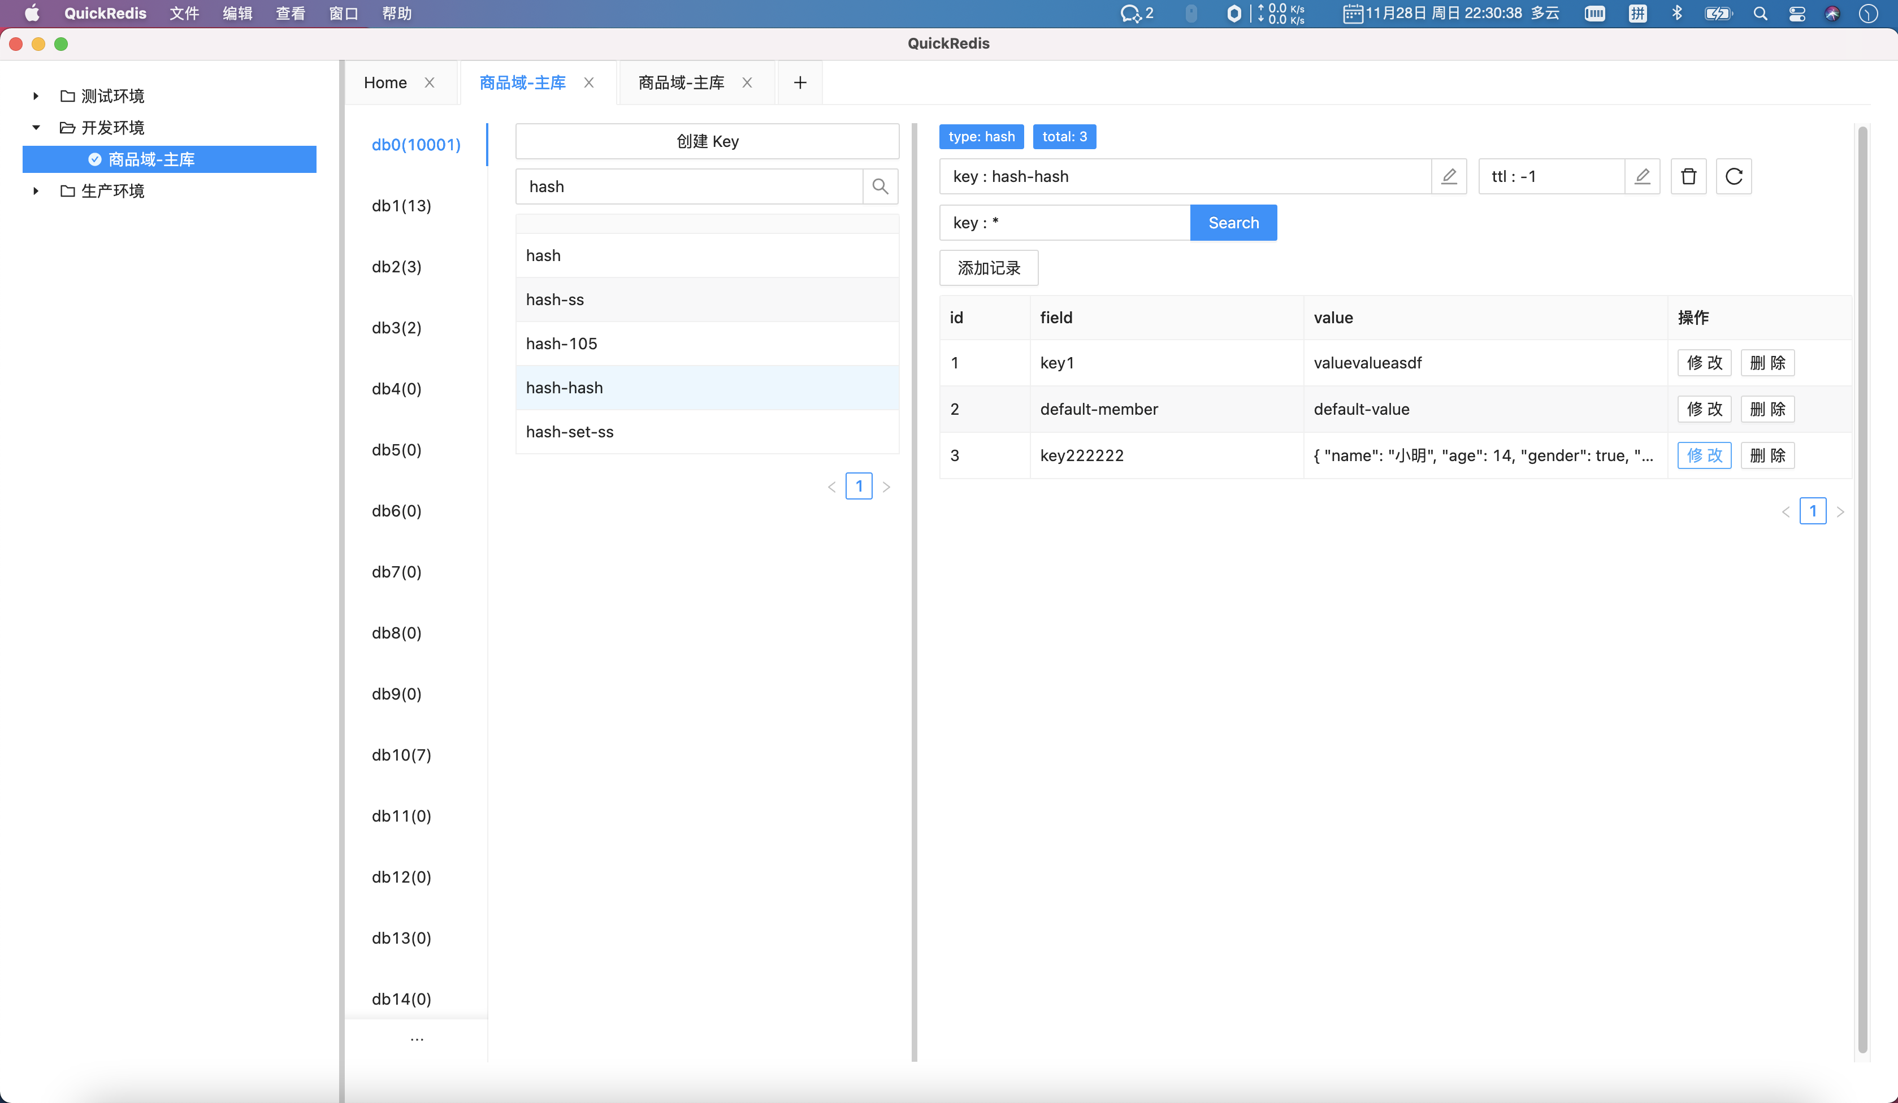This screenshot has height=1103, width=1898.
Task: Open Control Center in the menu bar
Action: point(1797,14)
